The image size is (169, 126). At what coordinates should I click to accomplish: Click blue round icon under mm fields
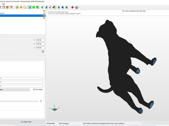[43, 51]
